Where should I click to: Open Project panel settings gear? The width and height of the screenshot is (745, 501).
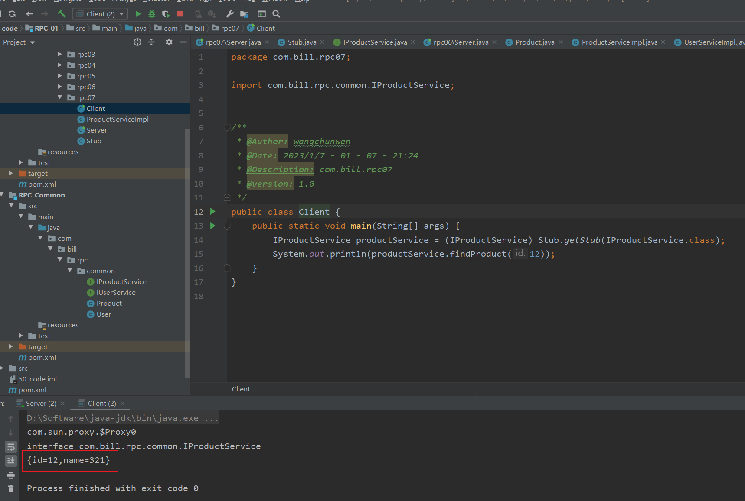click(x=169, y=42)
